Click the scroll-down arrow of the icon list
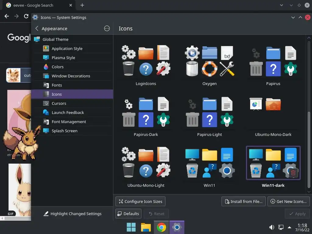The height and width of the screenshot is (234, 312). (x=309, y=192)
